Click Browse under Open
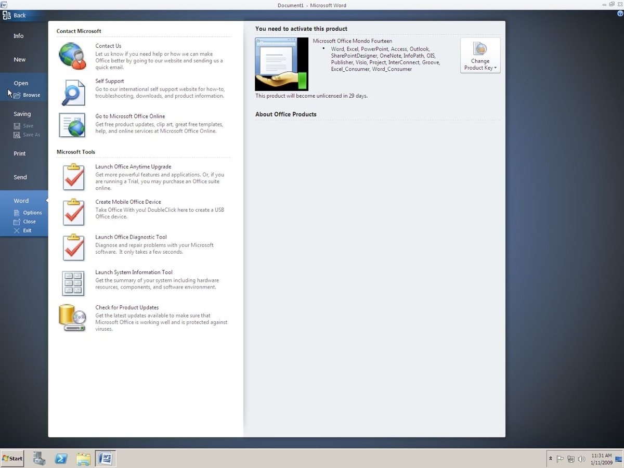This screenshot has height=468, width=624. point(31,95)
